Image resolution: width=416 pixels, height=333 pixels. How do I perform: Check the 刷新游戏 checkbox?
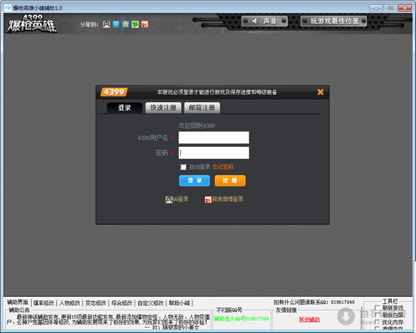click(376, 308)
